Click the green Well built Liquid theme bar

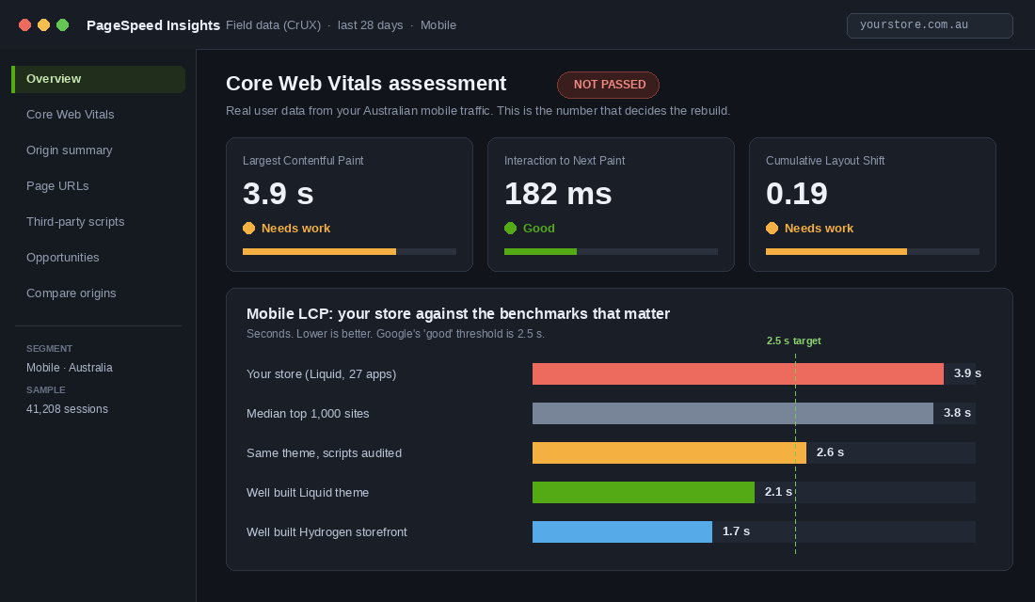click(644, 493)
